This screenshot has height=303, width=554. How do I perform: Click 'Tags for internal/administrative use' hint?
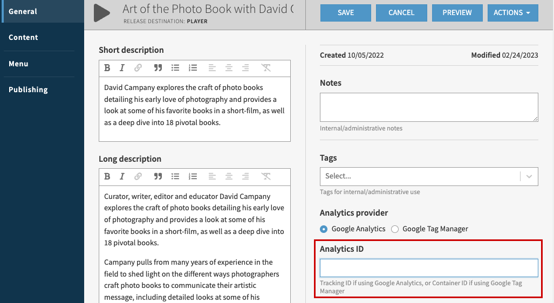coord(370,192)
